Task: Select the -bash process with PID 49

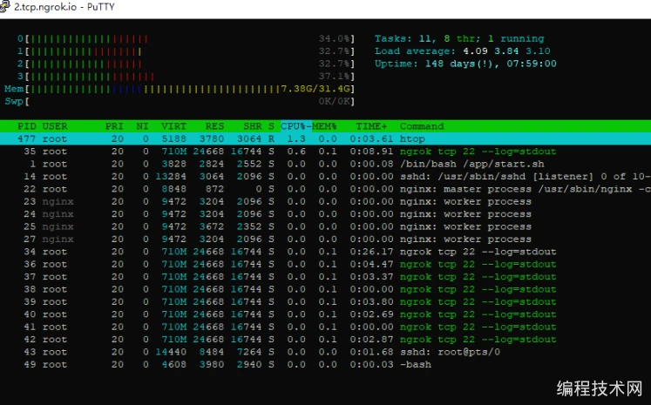Action: point(261,364)
